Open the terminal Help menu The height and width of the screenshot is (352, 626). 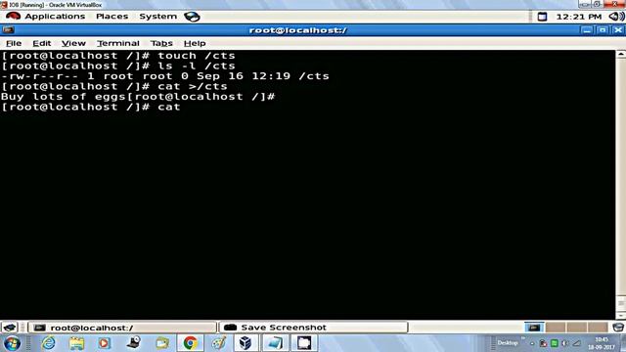pyautogui.click(x=195, y=43)
